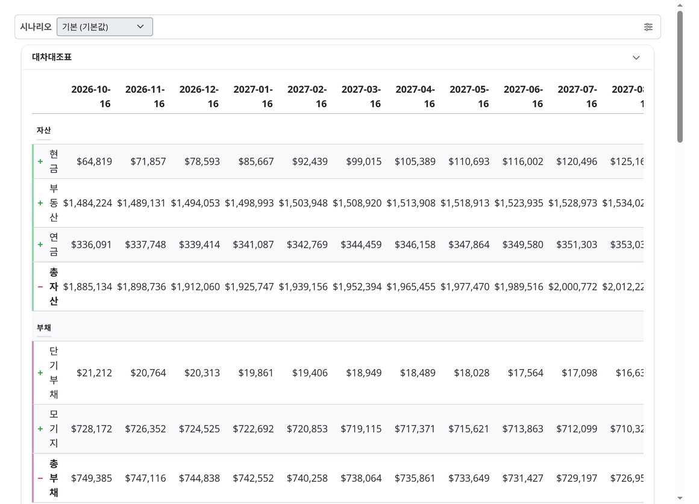
Task: Click the 현금 row label
Action: click(x=54, y=161)
